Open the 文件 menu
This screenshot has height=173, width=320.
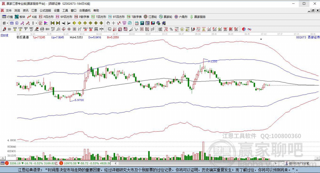(x=8, y=10)
